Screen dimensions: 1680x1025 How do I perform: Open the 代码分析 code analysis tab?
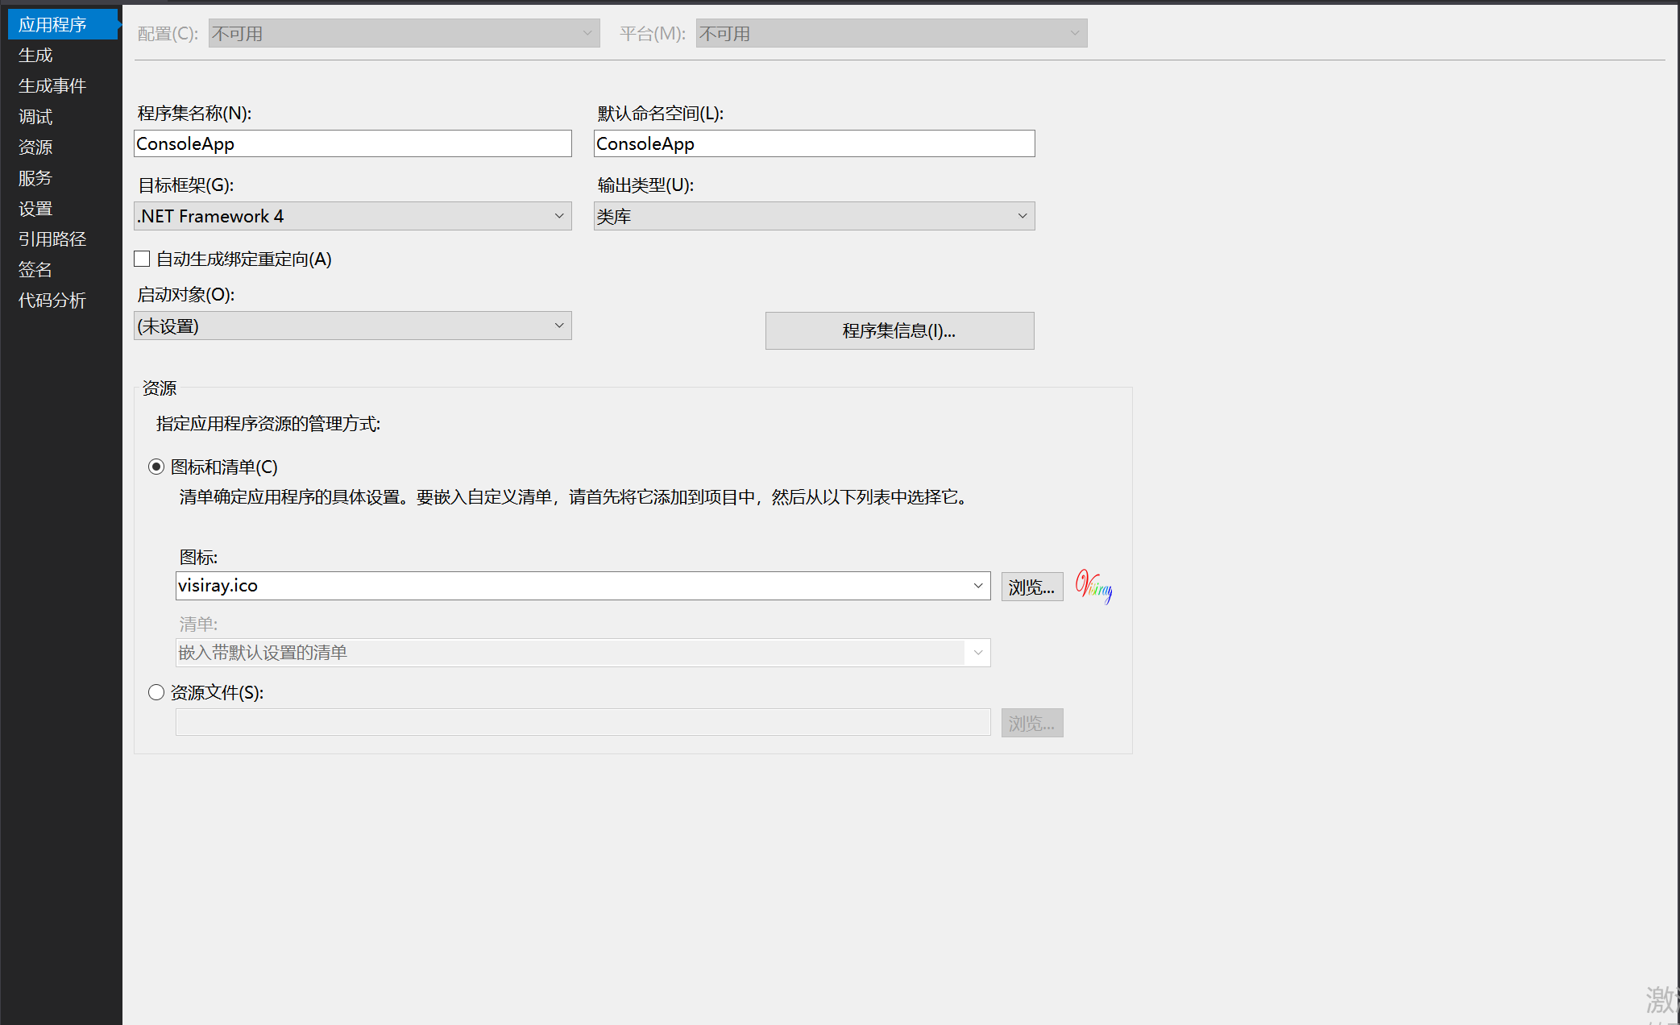[x=52, y=300]
